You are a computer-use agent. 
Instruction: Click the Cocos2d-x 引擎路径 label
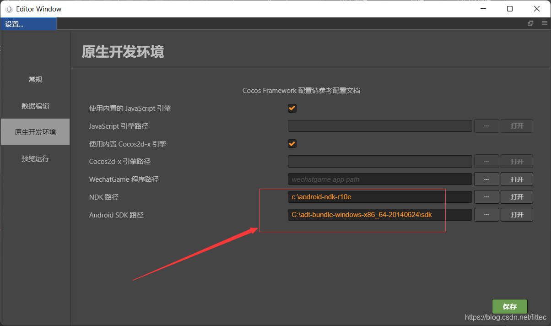tap(120, 162)
